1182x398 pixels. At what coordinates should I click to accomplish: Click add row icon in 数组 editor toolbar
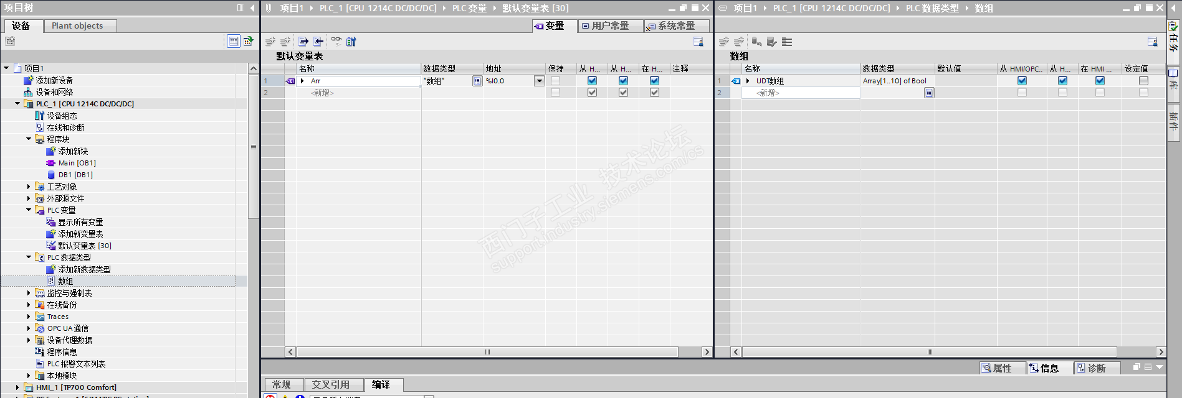click(739, 42)
